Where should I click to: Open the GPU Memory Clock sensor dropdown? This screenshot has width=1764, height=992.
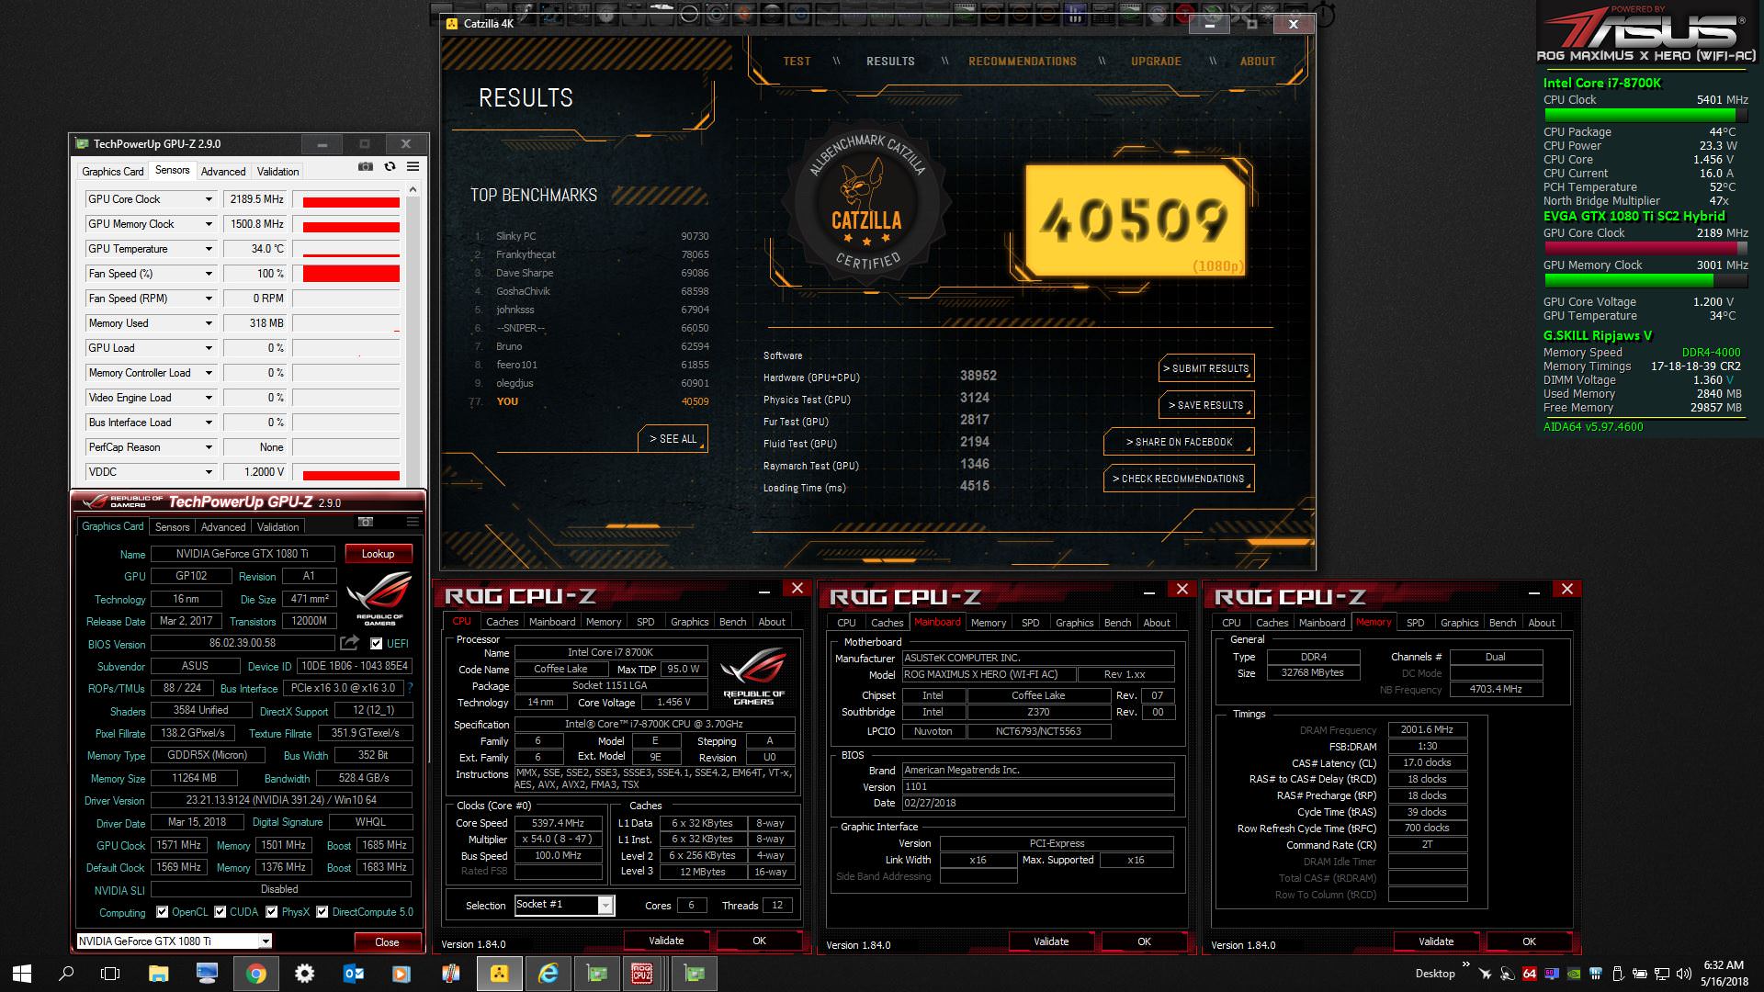(209, 224)
